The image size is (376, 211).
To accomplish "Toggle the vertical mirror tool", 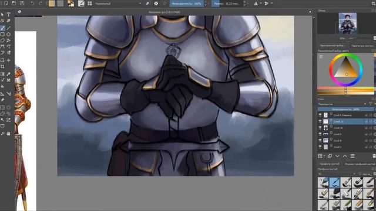I will (x=266, y=4).
